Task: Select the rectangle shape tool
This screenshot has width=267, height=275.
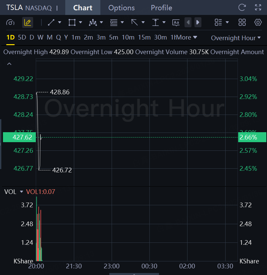Action: [72, 23]
